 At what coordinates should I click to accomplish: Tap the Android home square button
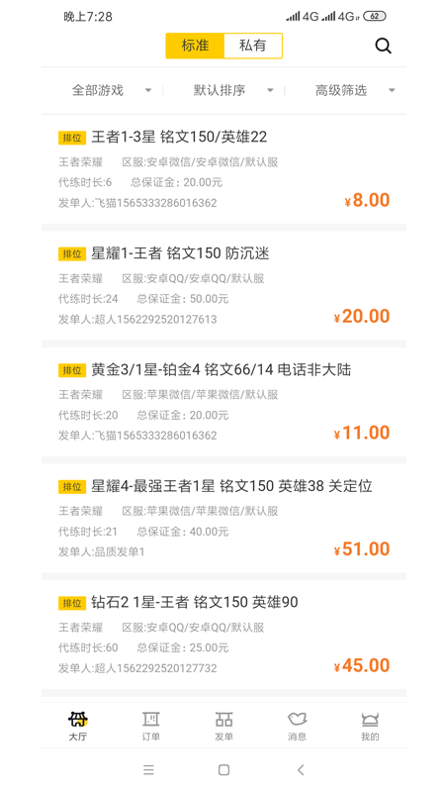tap(224, 770)
